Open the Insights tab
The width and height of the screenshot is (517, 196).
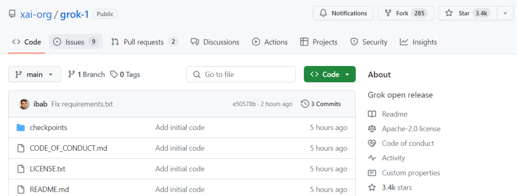coord(418,42)
